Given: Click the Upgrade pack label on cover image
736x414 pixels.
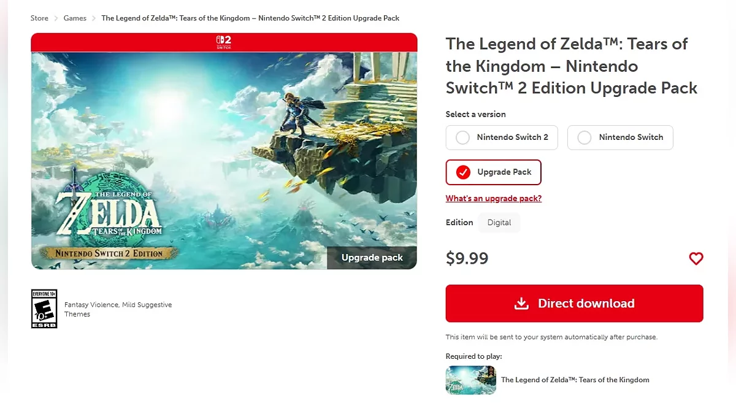Looking at the screenshot, I should pyautogui.click(x=372, y=258).
